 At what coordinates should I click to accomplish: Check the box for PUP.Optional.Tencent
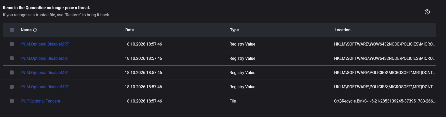pos(12,101)
